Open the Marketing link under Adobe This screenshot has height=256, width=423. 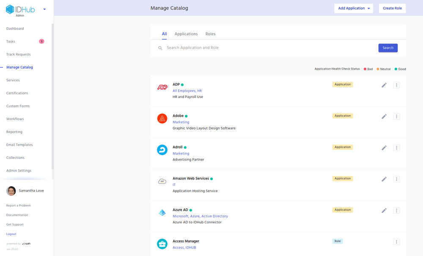tap(181, 122)
